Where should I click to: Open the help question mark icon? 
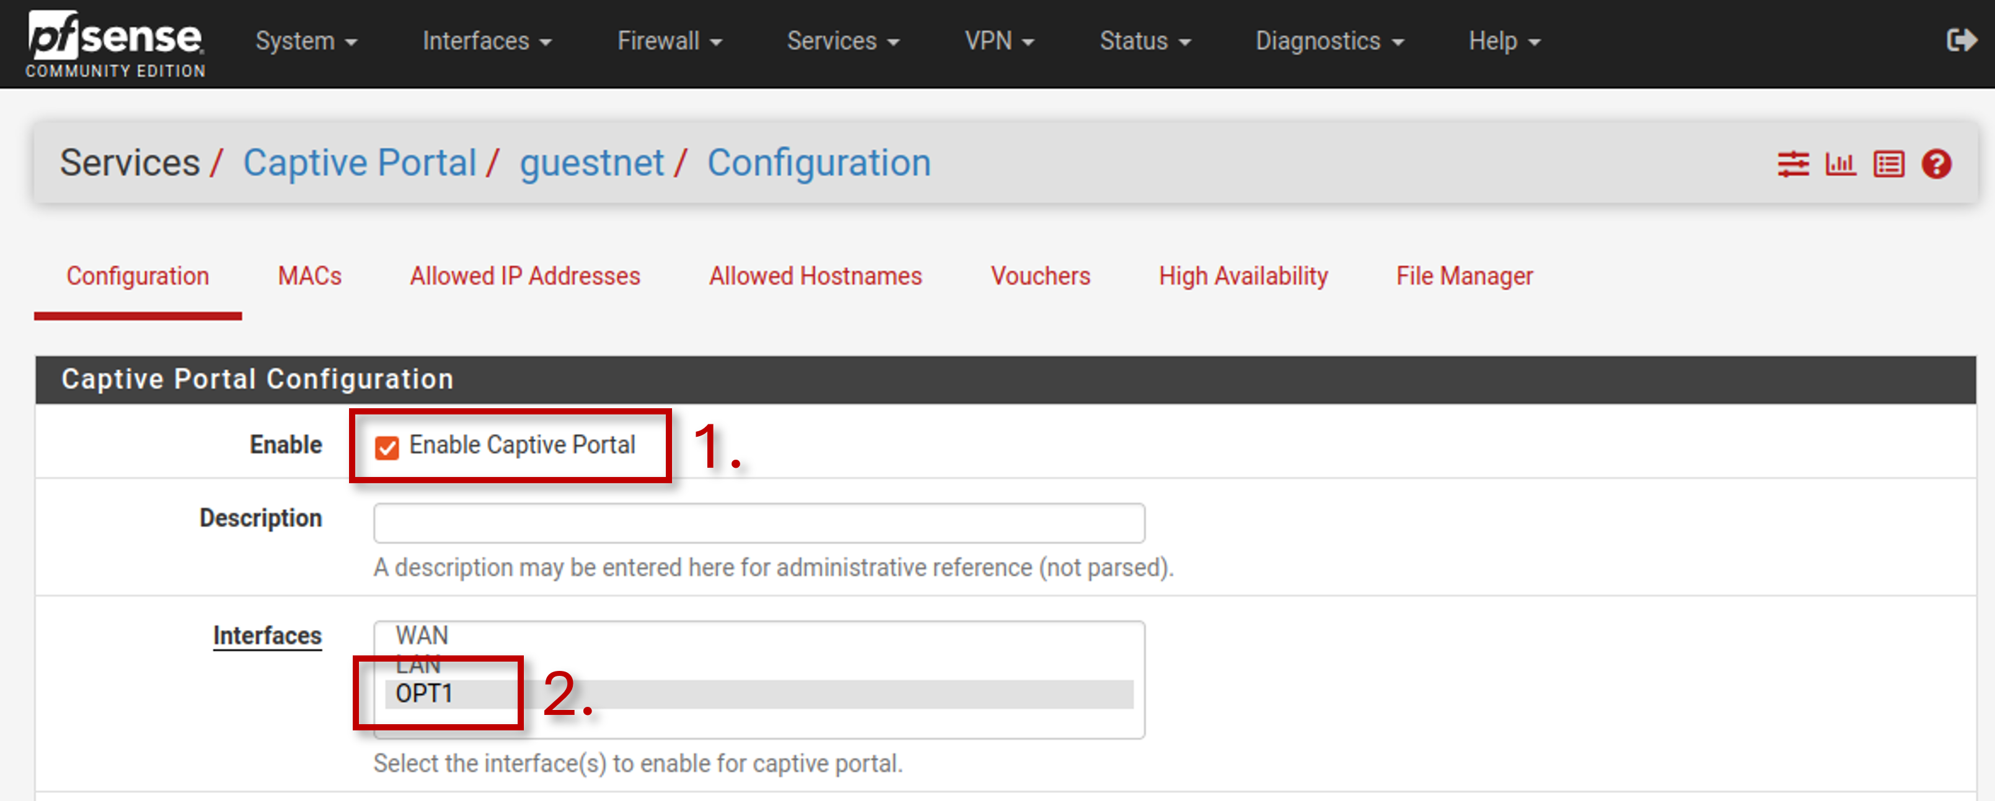pyautogui.click(x=1936, y=164)
